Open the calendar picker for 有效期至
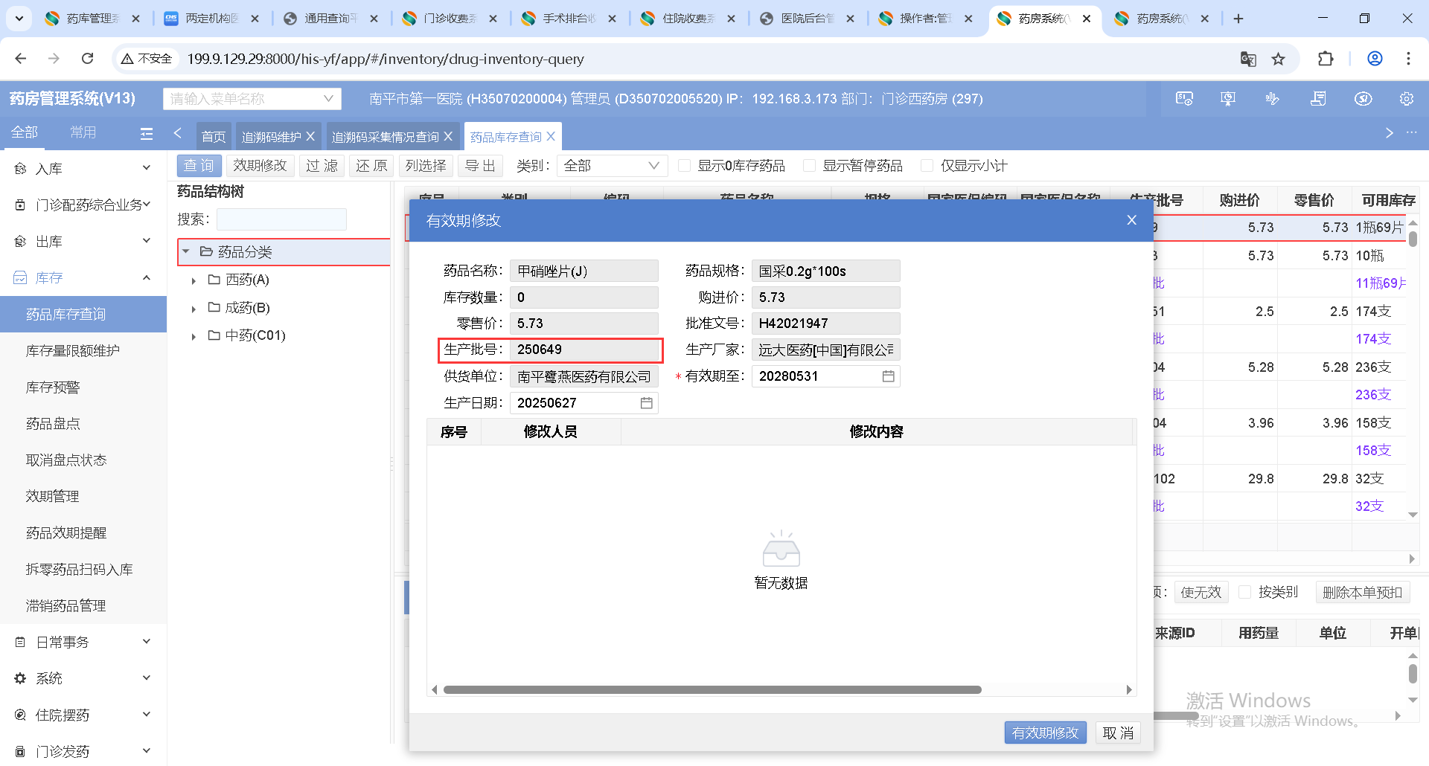The image size is (1429, 766). coord(888,376)
